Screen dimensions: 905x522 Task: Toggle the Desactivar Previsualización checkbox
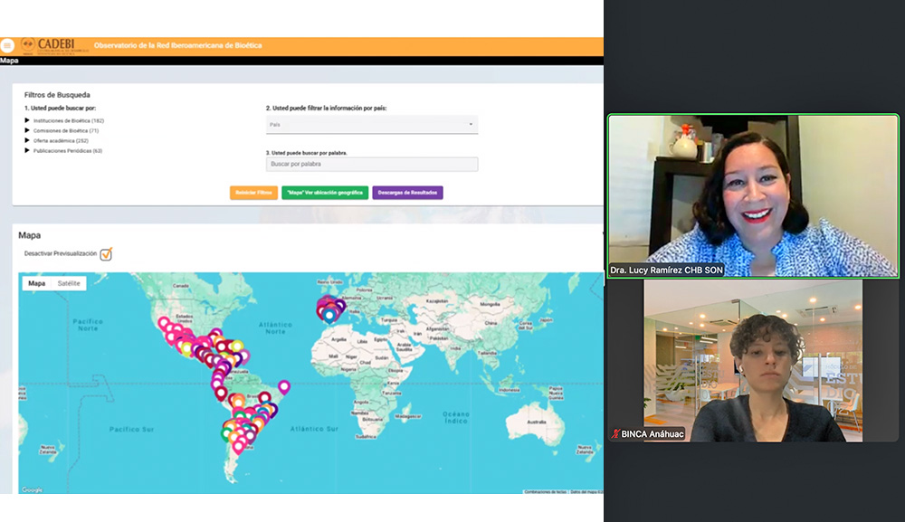coord(106,254)
